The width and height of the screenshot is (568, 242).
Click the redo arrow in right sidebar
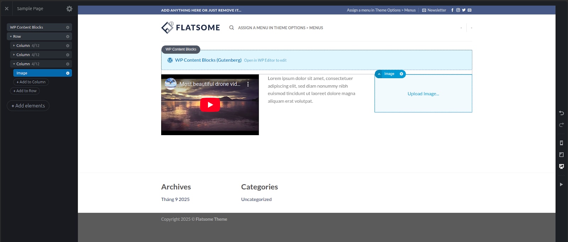(561, 125)
